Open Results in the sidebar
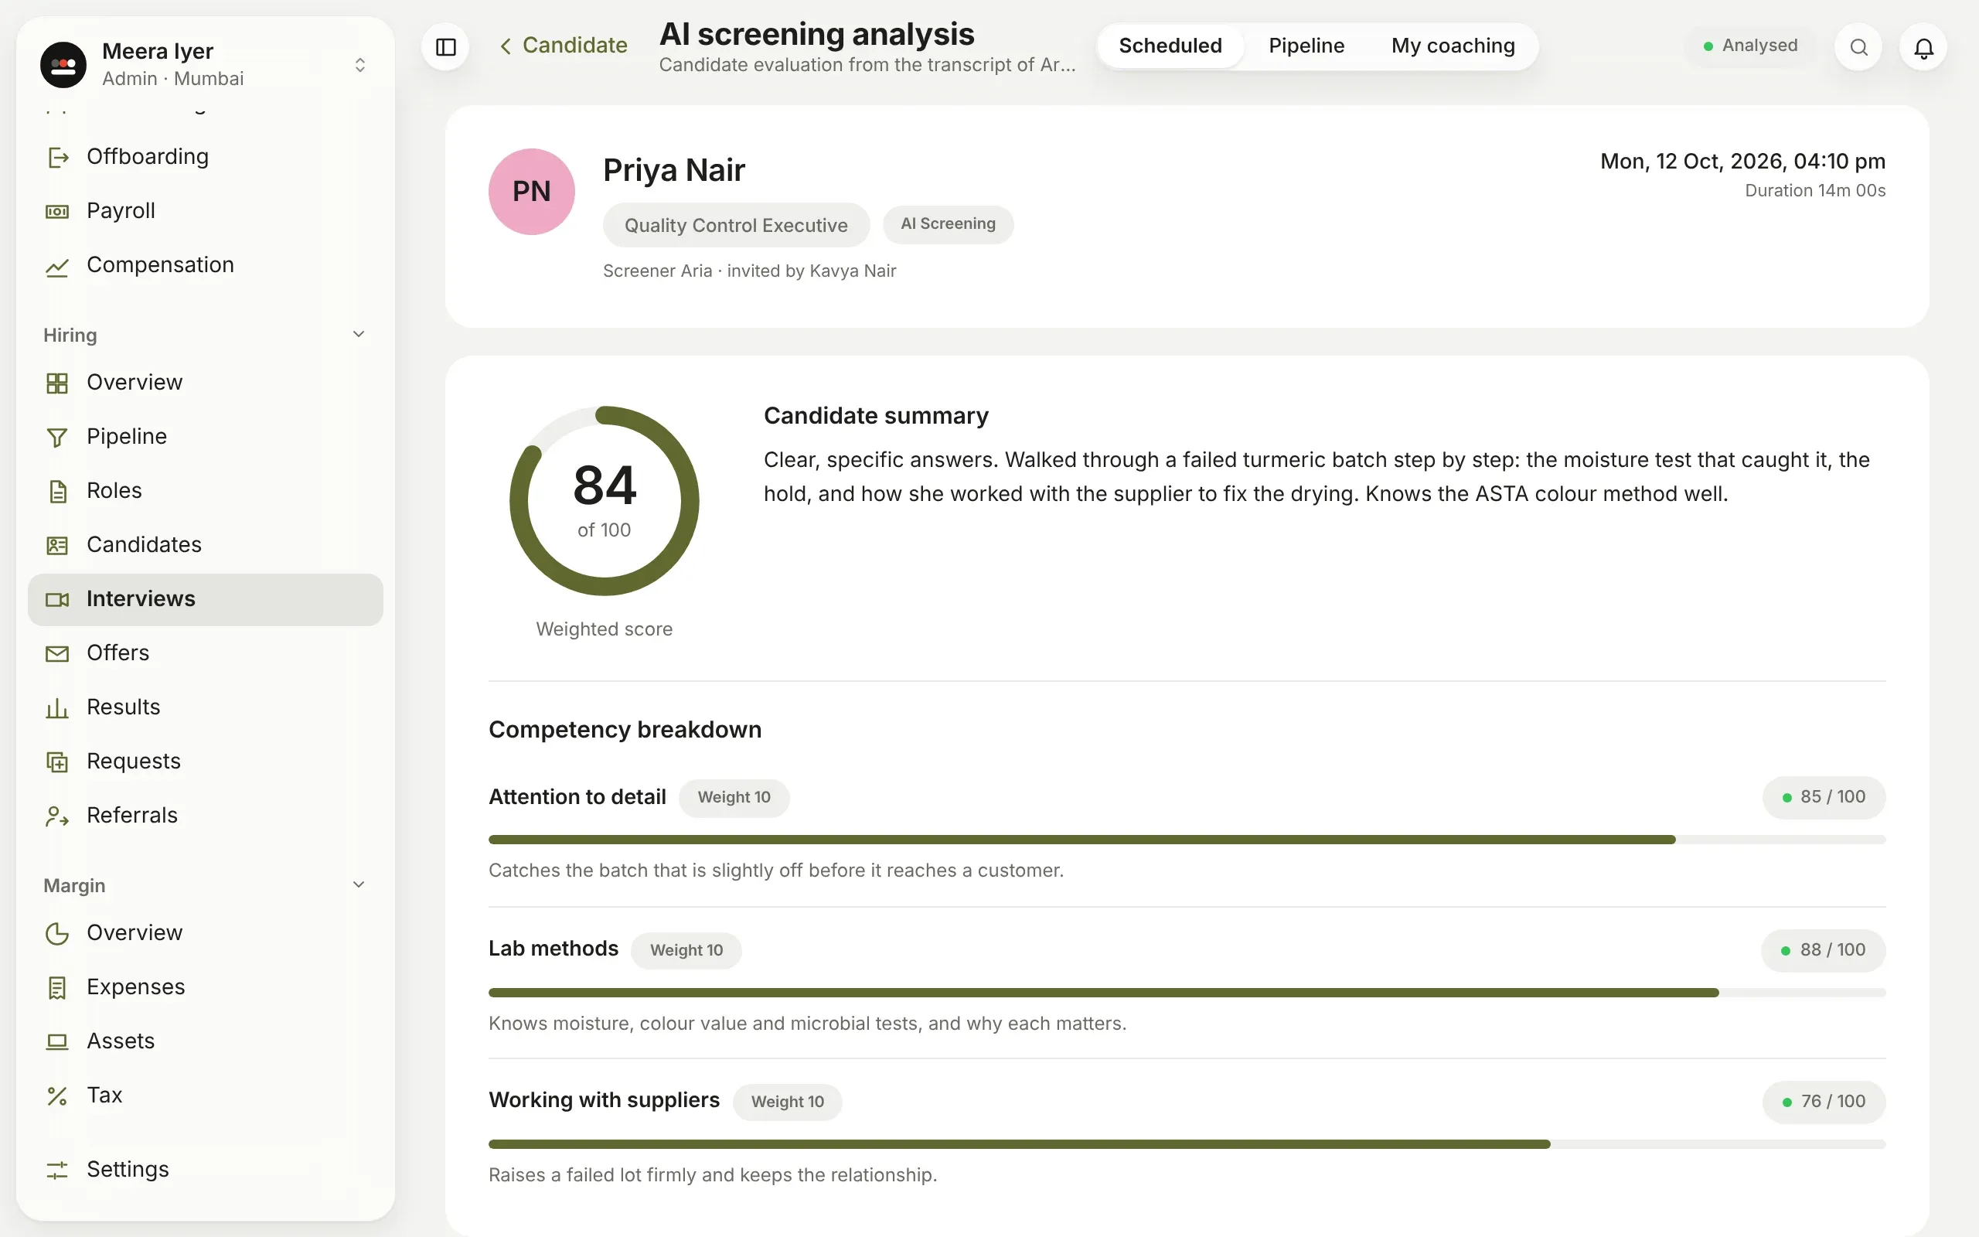Image resolution: width=1979 pixels, height=1237 pixels. point(206,707)
